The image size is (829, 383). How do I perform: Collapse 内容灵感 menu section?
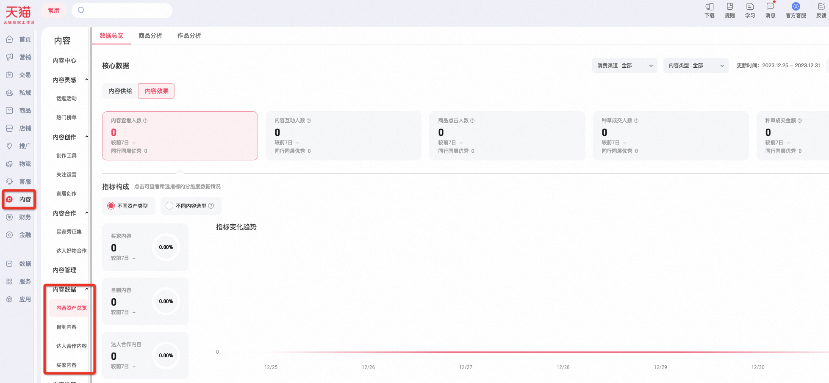tap(86, 80)
